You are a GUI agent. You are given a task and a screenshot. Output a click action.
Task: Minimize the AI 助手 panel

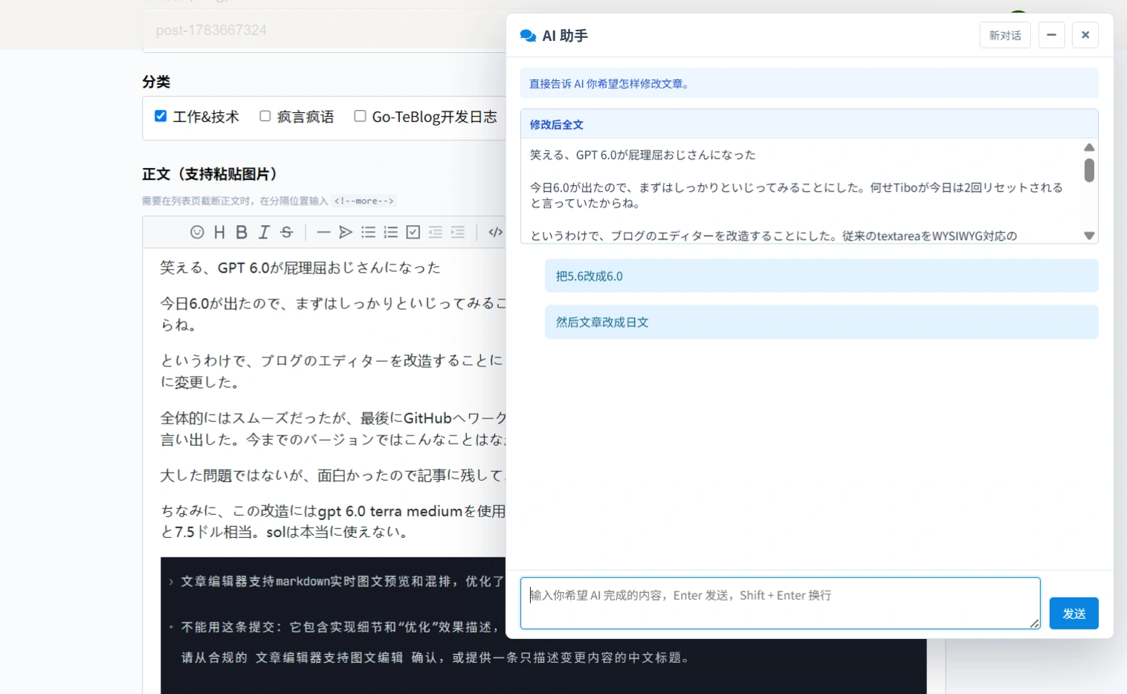[x=1051, y=35]
